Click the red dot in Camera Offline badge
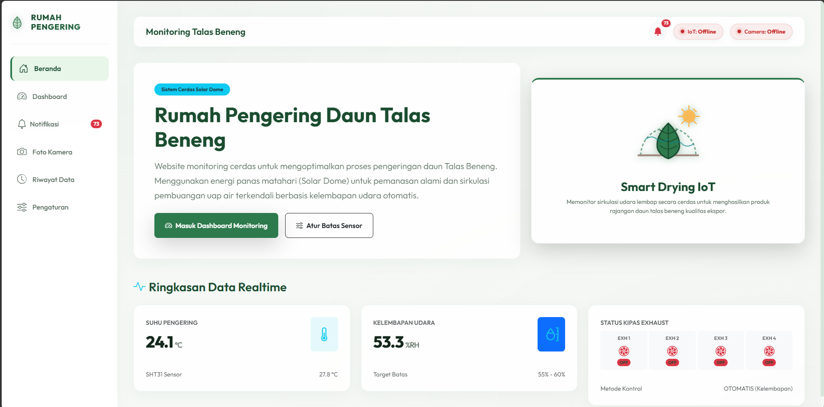Image resolution: width=824 pixels, height=407 pixels. [x=739, y=31]
